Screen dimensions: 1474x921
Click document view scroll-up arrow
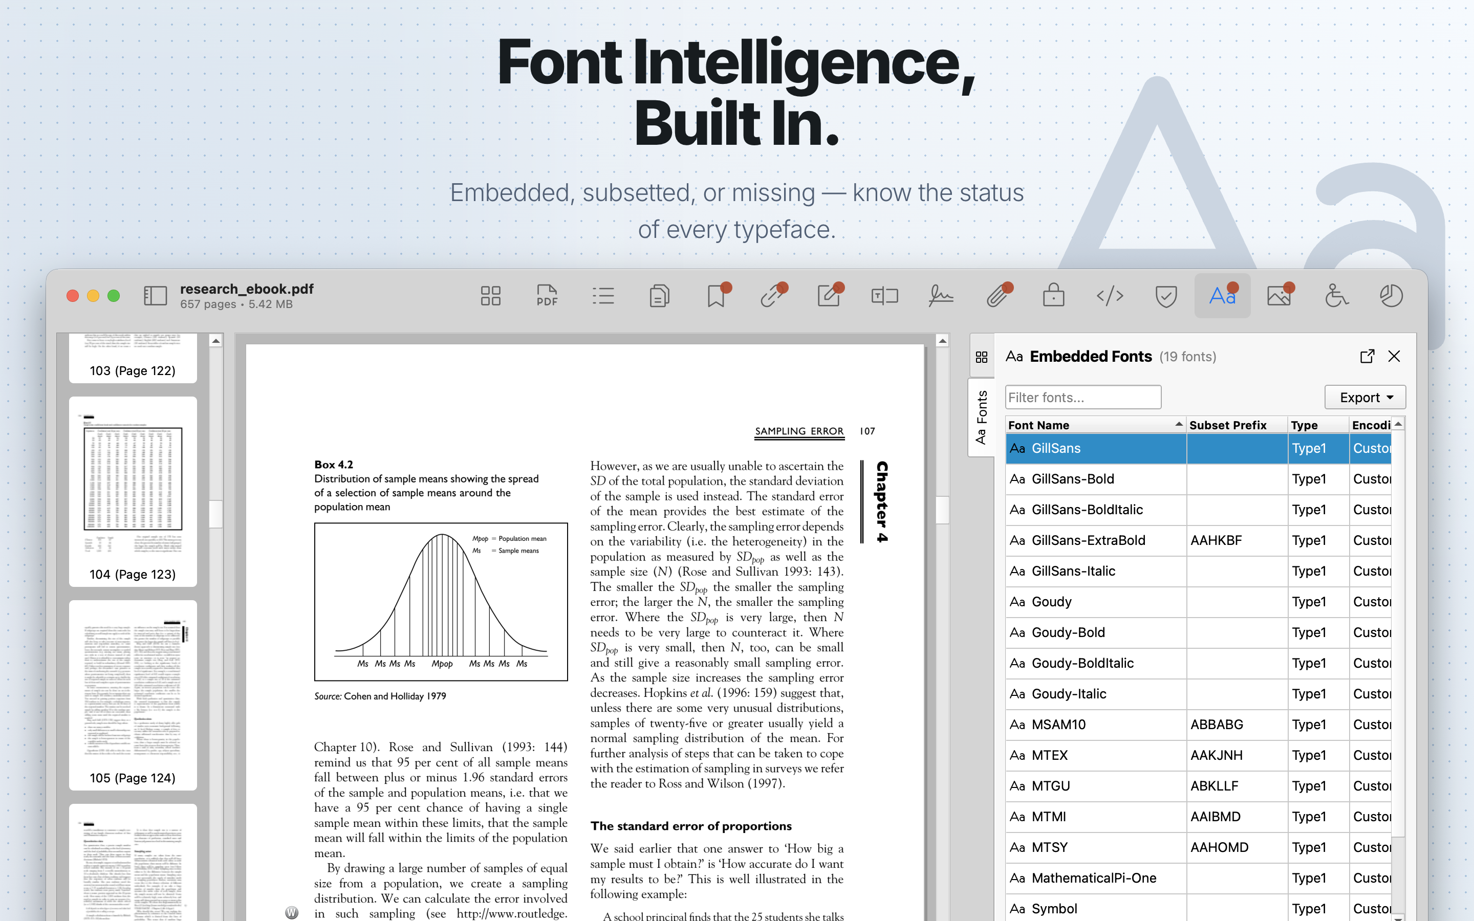click(x=942, y=341)
